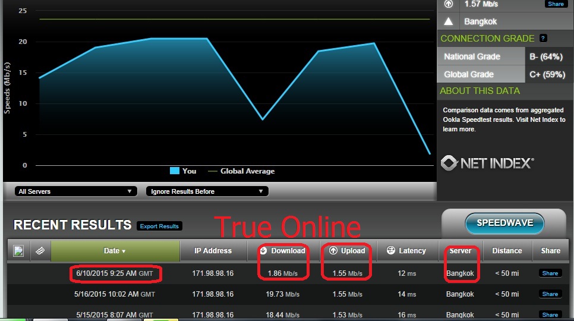Click the 18.44 Mb/s download value
The width and height of the screenshot is (574, 321).
pos(283,315)
